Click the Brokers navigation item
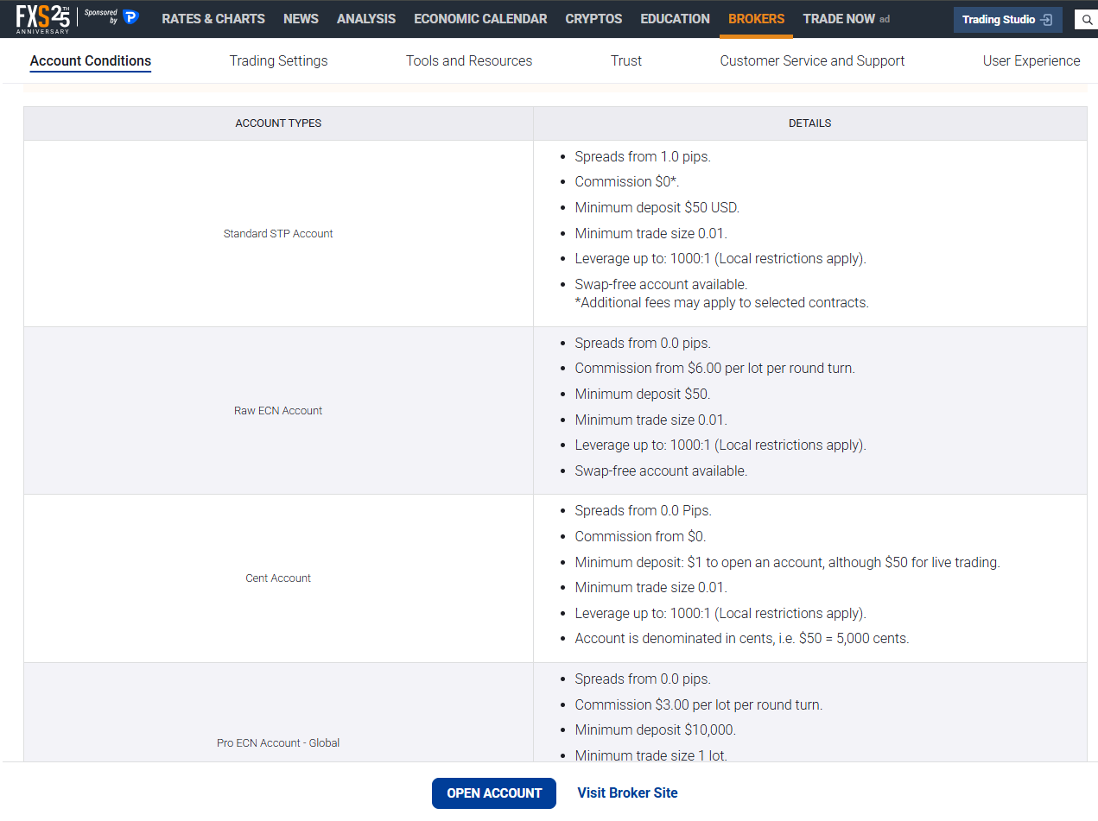The image size is (1098, 821). coord(756,19)
